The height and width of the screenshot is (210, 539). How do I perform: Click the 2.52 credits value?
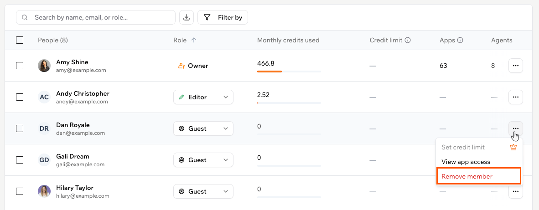coord(263,95)
